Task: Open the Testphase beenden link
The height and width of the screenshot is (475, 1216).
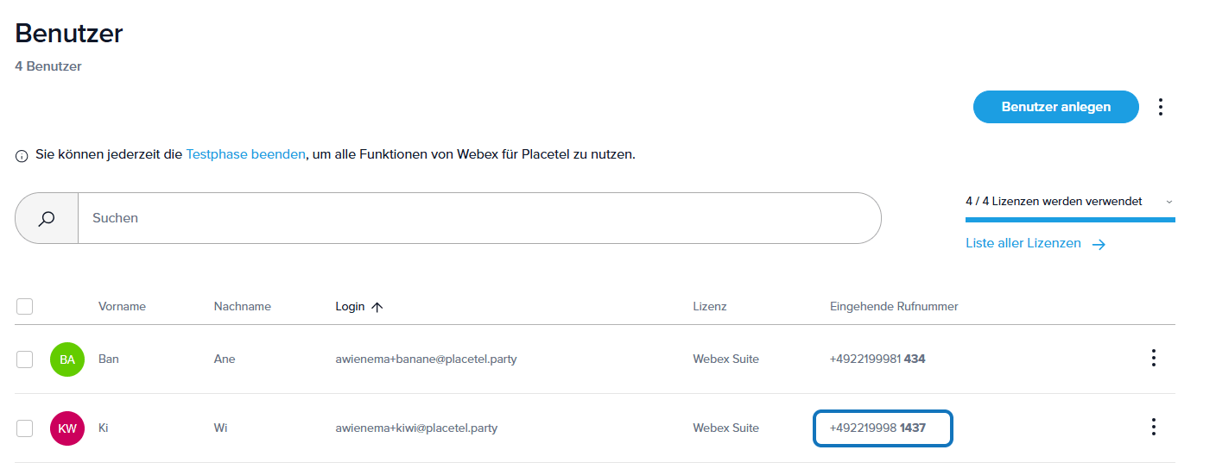Action: click(245, 155)
